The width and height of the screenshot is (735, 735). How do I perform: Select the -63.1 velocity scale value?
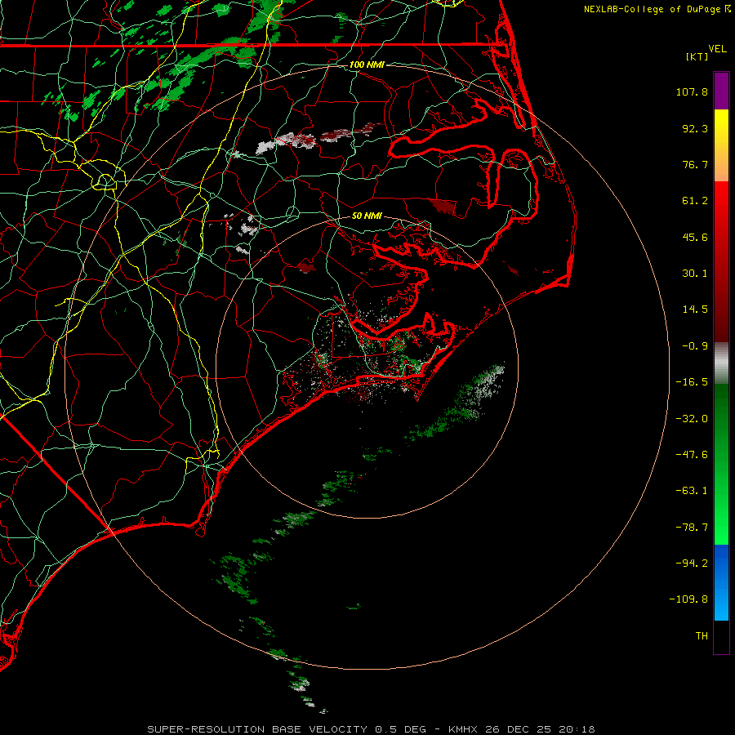692,491
